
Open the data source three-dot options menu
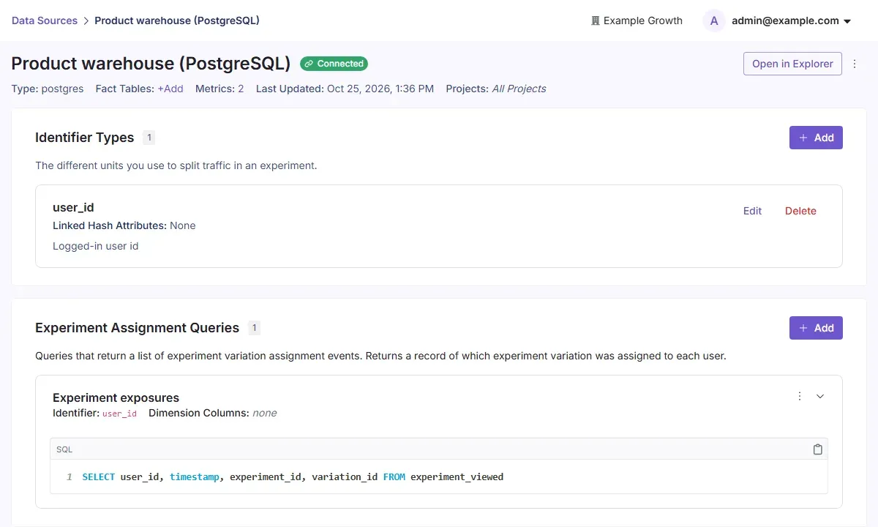tap(855, 64)
